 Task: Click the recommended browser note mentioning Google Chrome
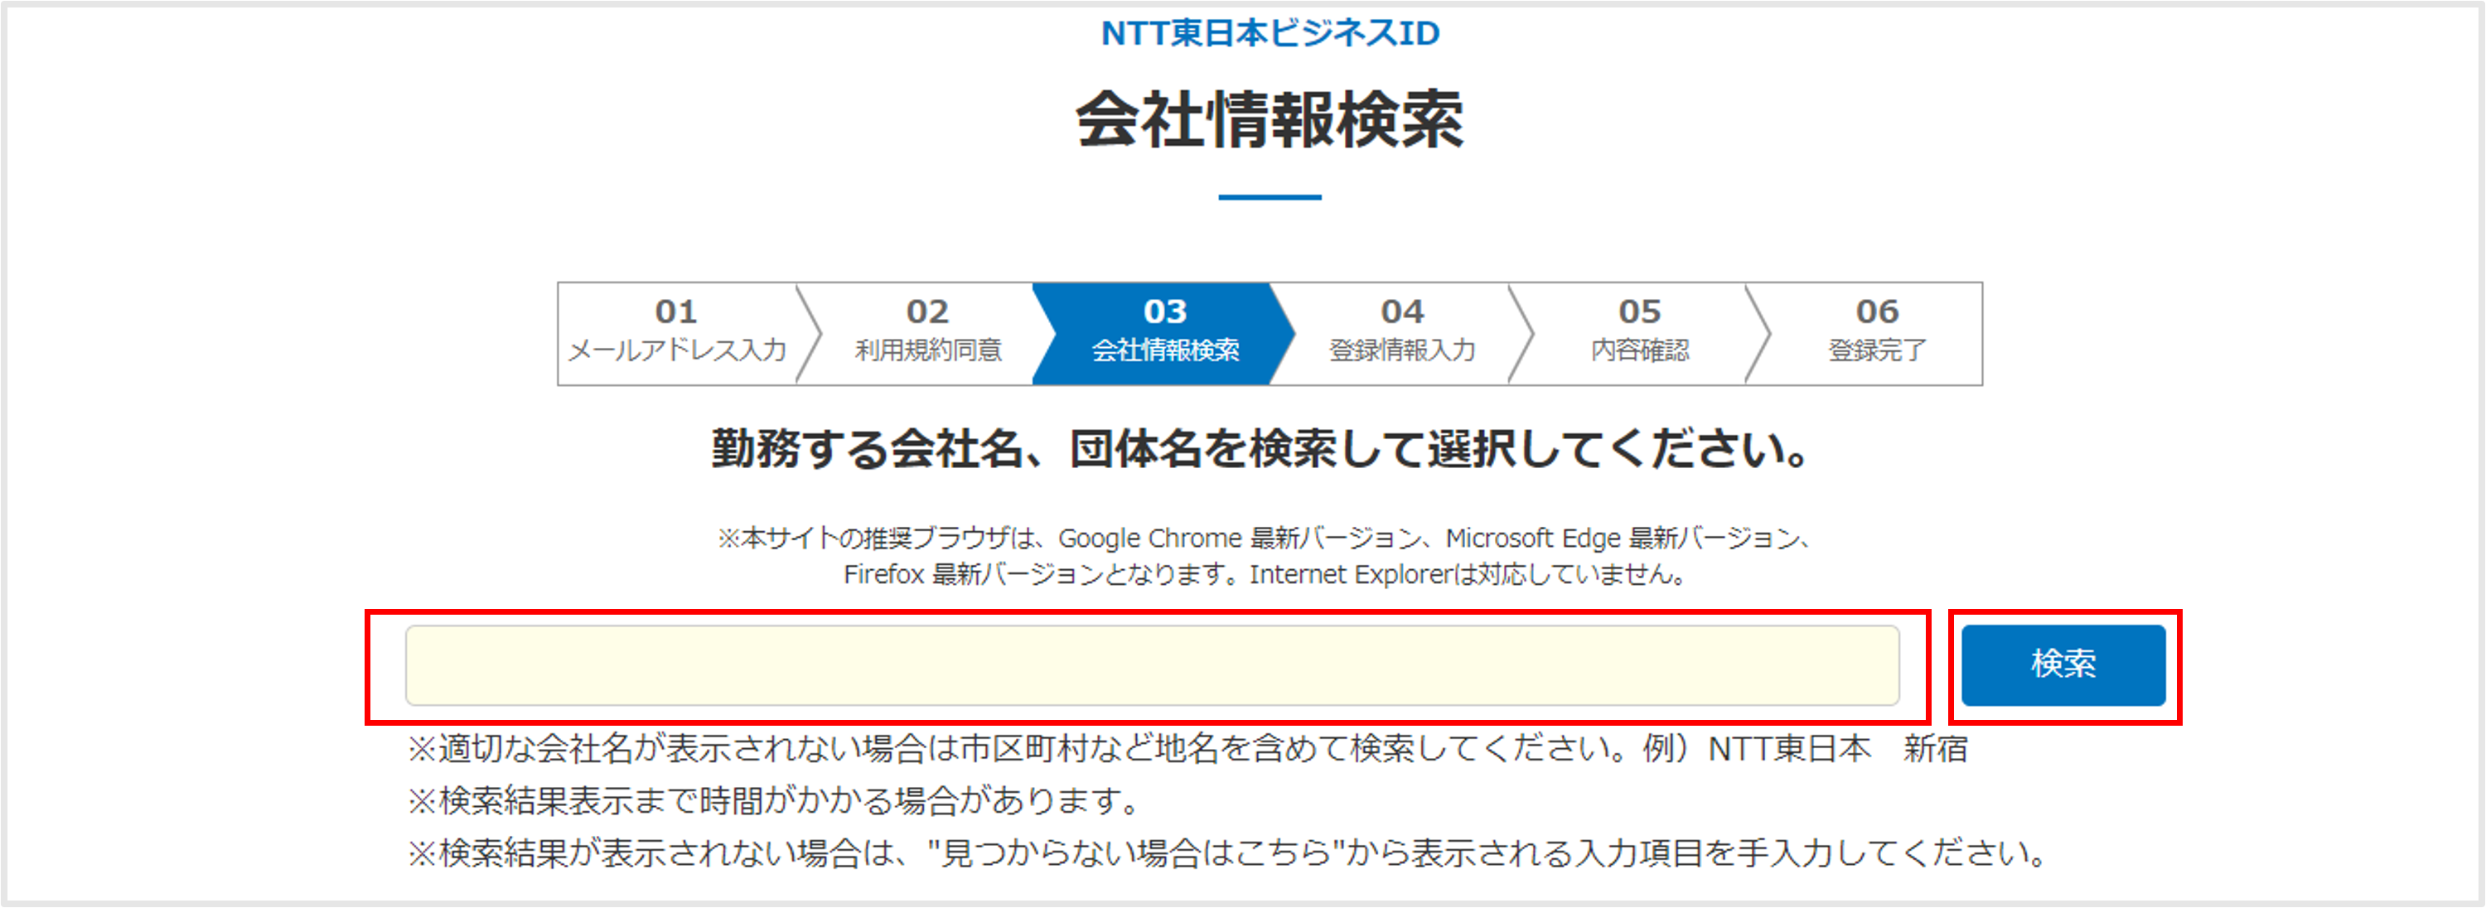pos(1265,539)
